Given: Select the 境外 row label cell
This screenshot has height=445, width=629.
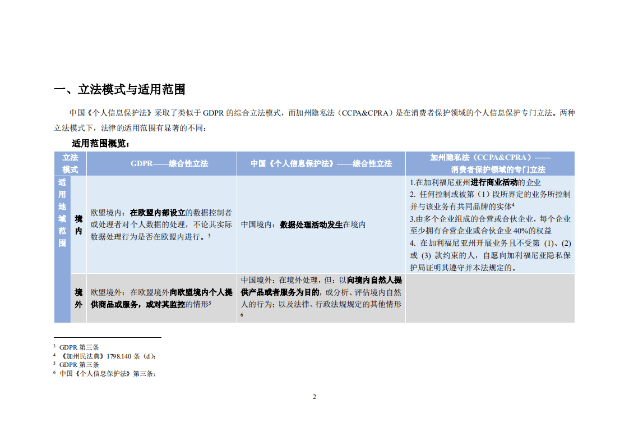Looking at the screenshot, I should (79, 299).
